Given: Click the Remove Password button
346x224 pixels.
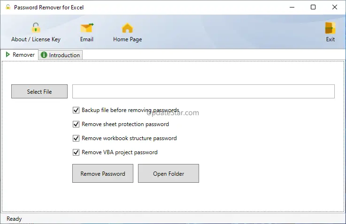Looking at the screenshot, I should [x=103, y=173].
